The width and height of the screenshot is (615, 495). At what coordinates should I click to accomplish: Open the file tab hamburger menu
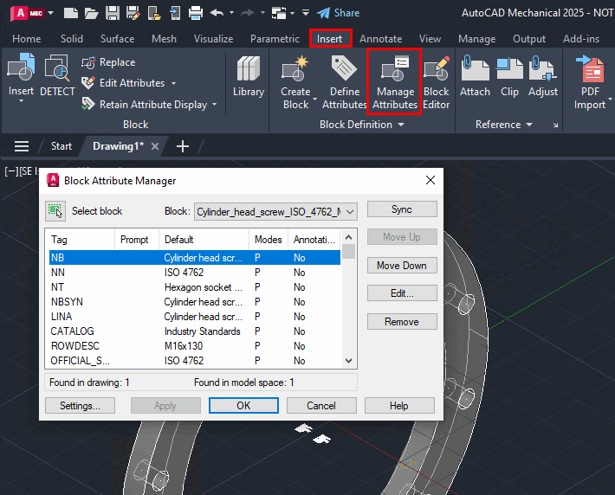[x=22, y=146]
